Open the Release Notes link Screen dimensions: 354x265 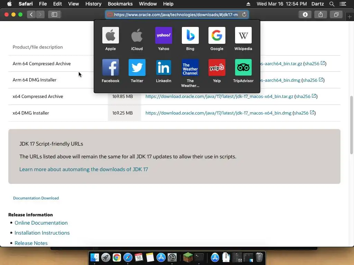tap(31, 243)
